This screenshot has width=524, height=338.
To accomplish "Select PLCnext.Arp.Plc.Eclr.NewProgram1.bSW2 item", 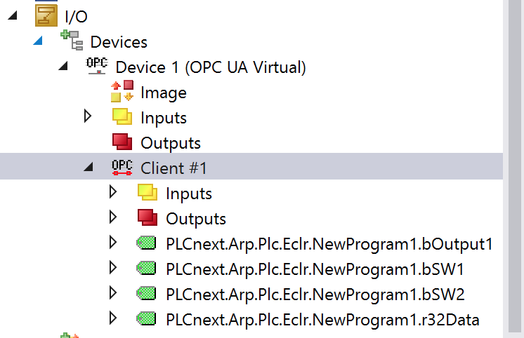I will [315, 295].
